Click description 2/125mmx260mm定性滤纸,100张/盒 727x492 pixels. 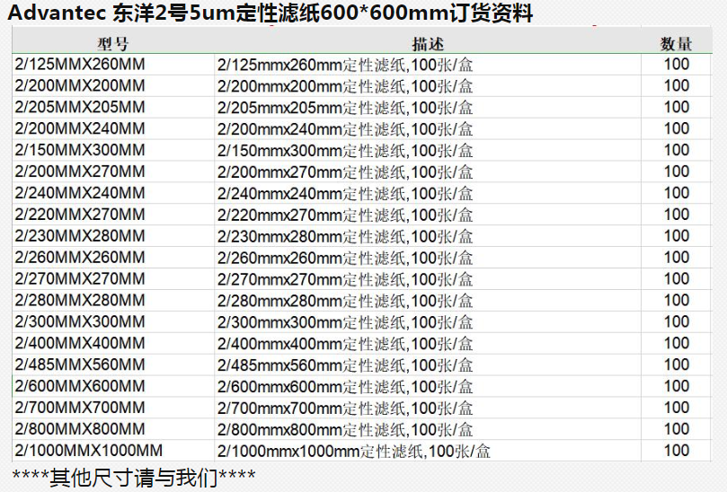[x=345, y=65]
